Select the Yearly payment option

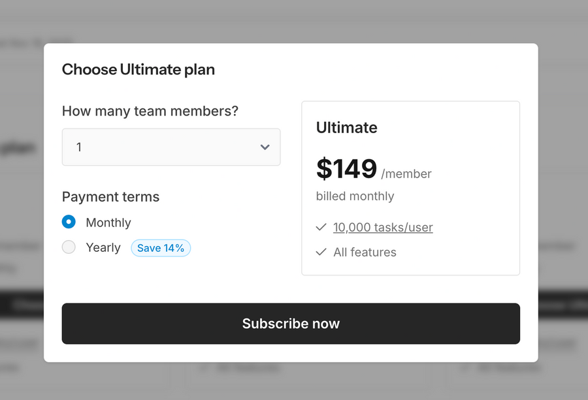coord(69,247)
